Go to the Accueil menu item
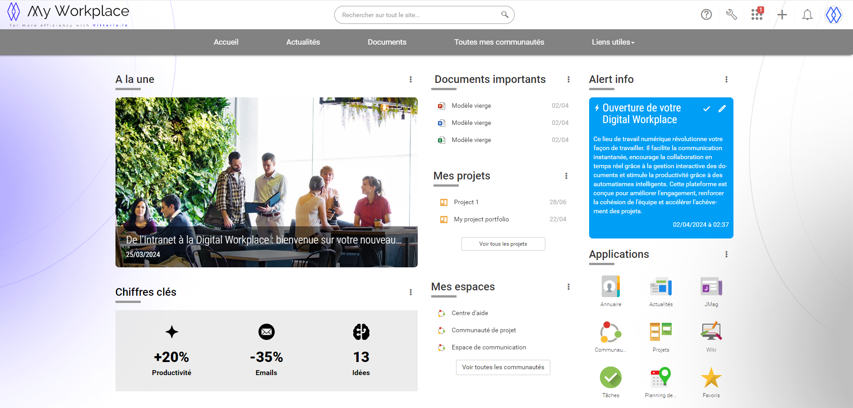Viewport: 853px width, 408px height. pos(226,42)
